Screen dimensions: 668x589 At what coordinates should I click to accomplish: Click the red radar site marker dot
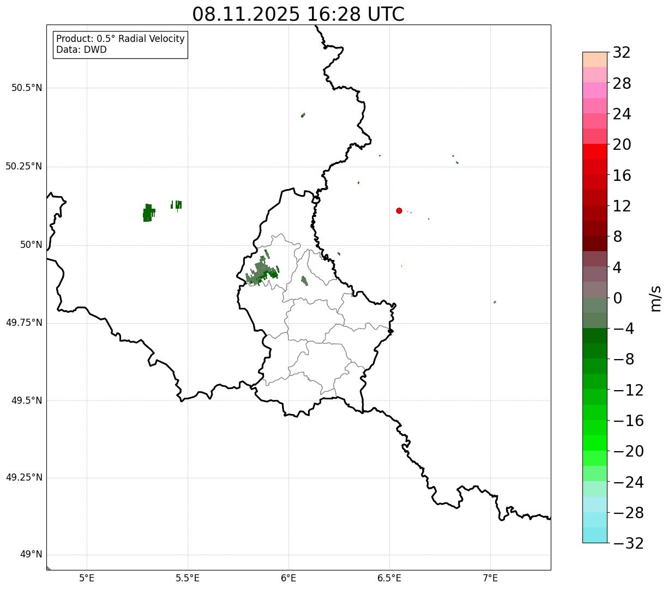coord(399,211)
